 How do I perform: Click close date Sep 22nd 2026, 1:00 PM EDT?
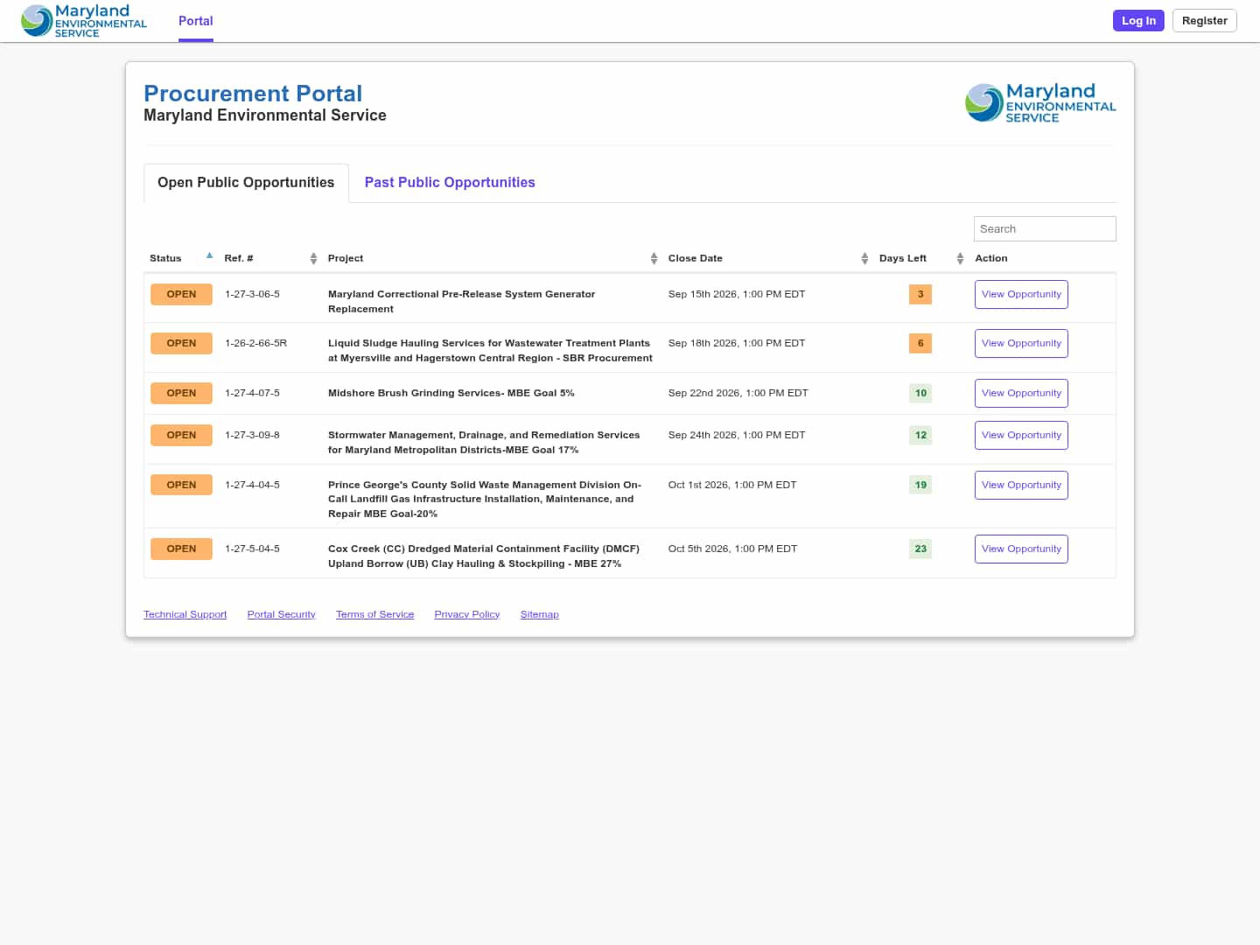(738, 394)
